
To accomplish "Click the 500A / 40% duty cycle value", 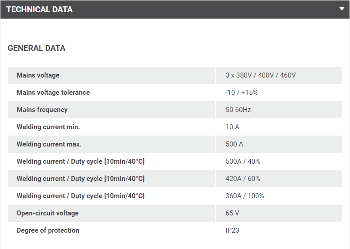I will coord(243,161).
